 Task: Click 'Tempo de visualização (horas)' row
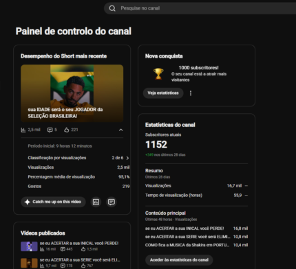coord(196,196)
